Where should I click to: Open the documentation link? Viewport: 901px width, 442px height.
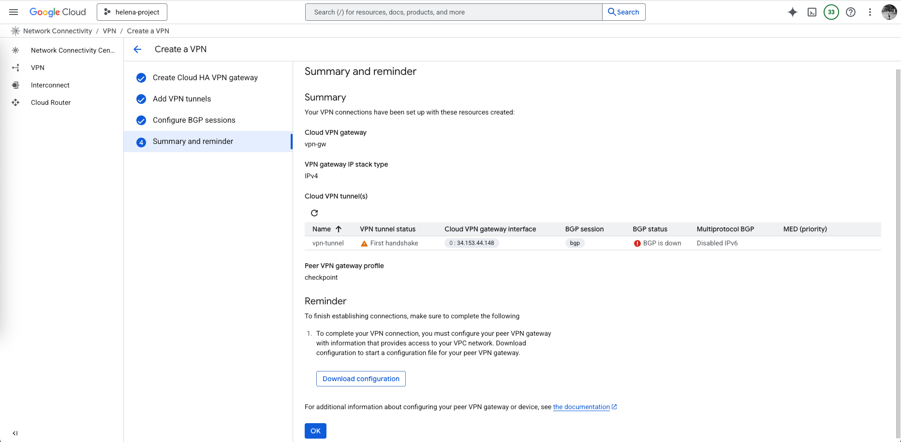pyautogui.click(x=581, y=407)
